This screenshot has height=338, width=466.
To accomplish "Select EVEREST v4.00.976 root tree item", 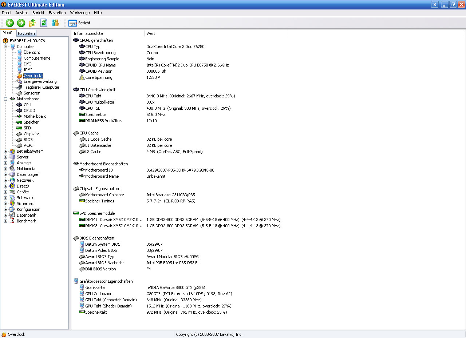I will coord(27,41).
